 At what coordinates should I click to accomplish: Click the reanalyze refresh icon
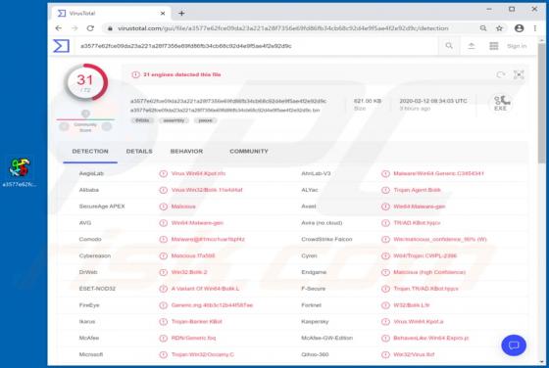(x=501, y=74)
